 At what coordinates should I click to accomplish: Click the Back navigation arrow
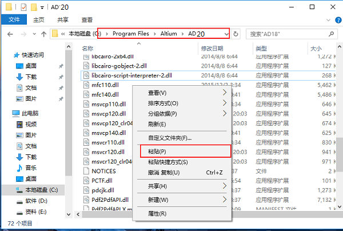point(10,34)
